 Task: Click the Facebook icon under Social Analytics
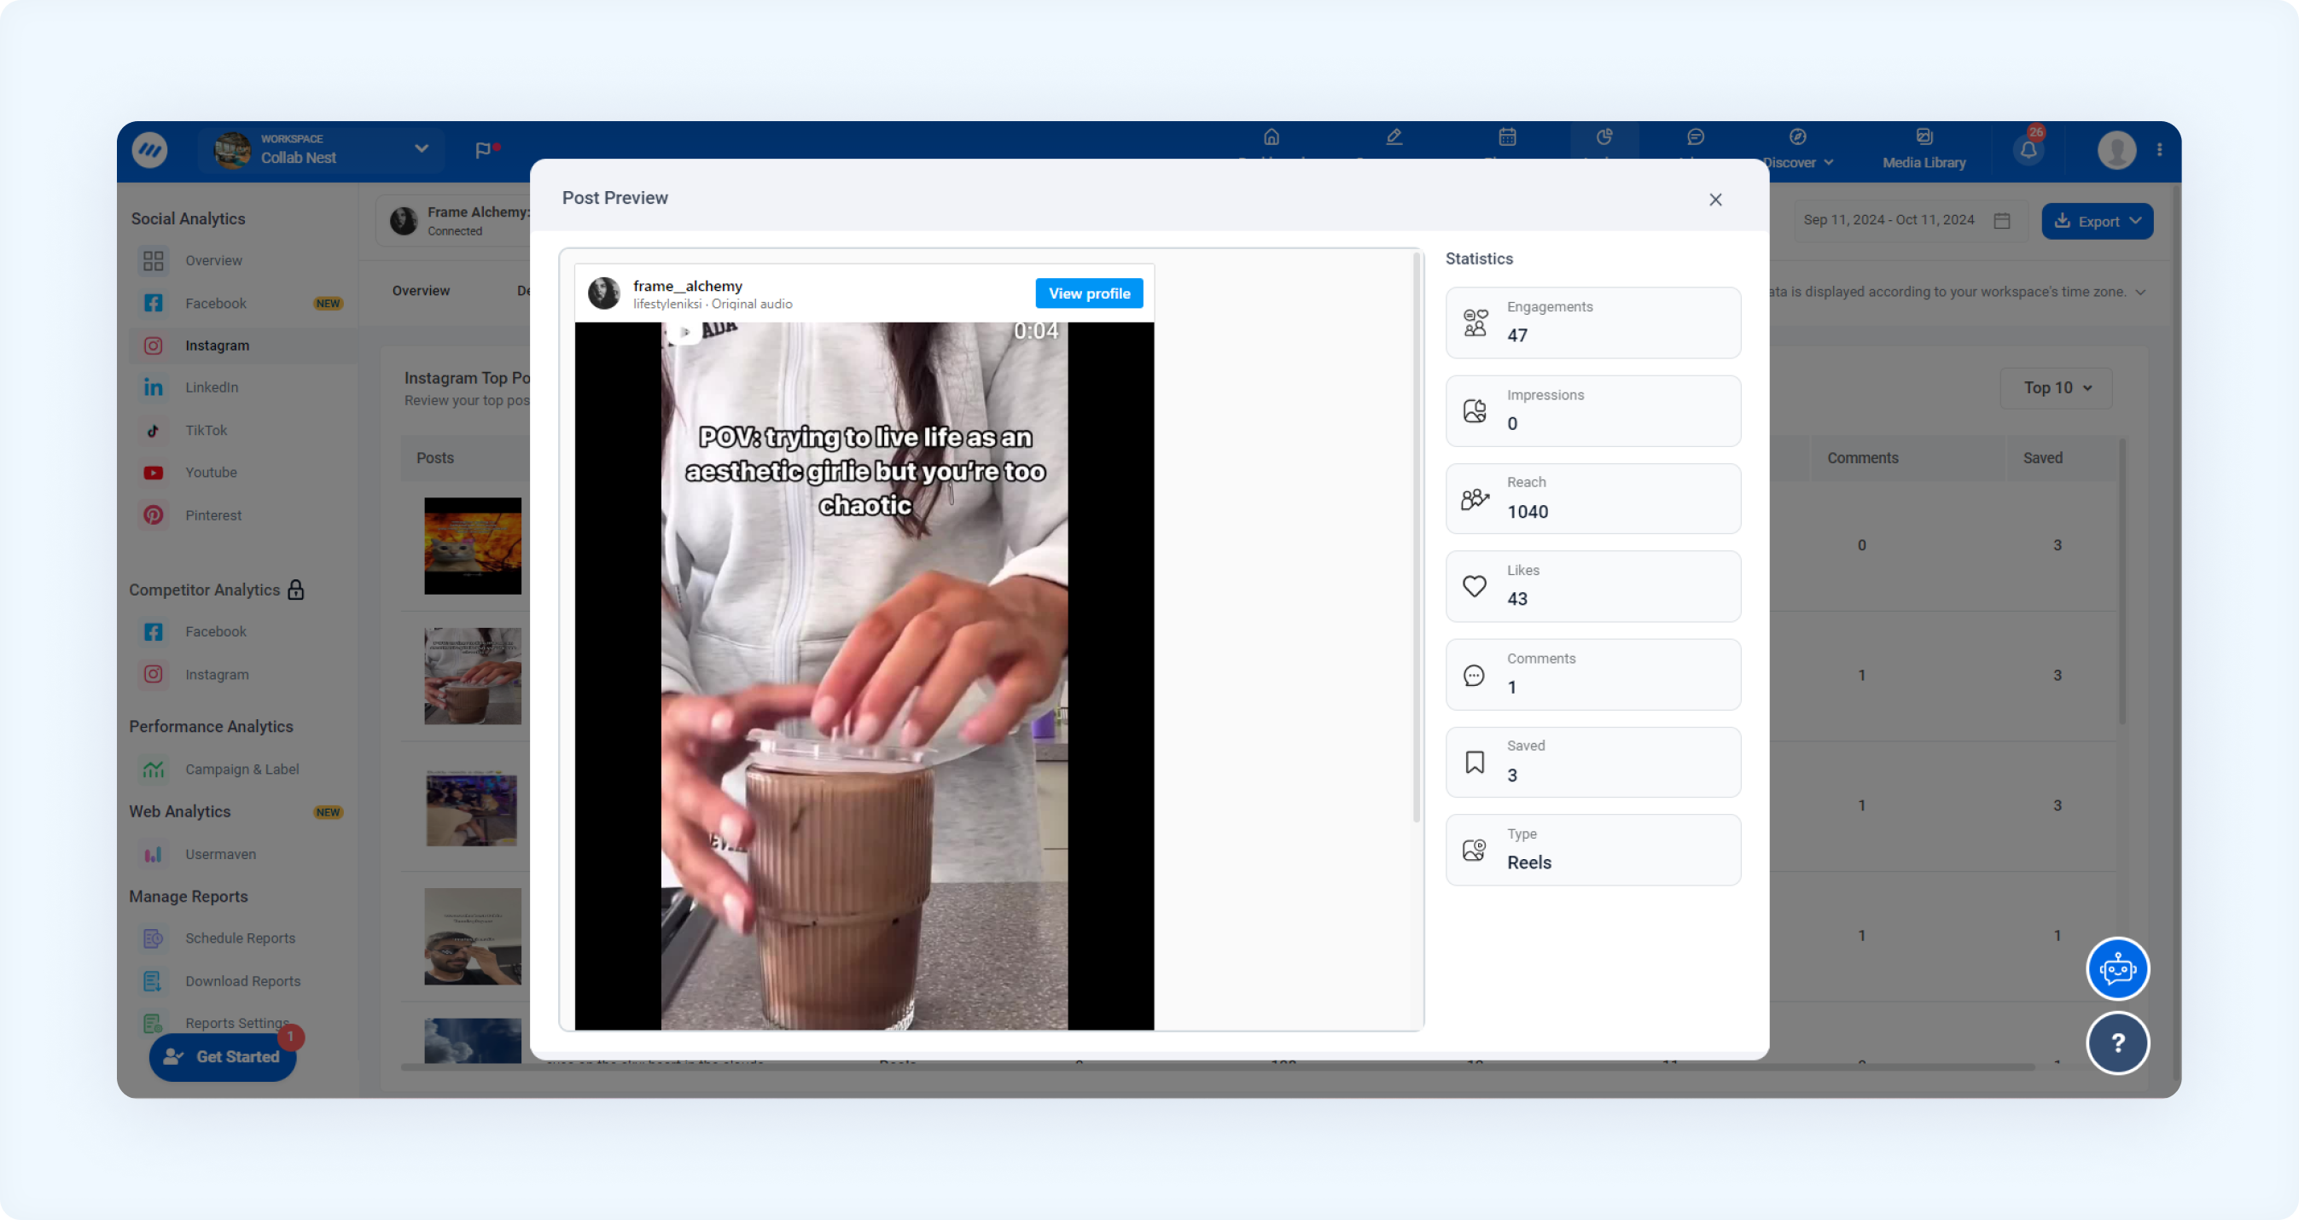pyautogui.click(x=154, y=304)
